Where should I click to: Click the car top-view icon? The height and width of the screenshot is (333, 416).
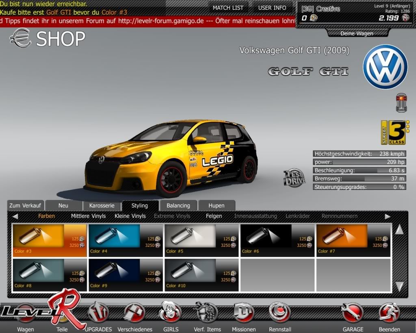click(401, 102)
